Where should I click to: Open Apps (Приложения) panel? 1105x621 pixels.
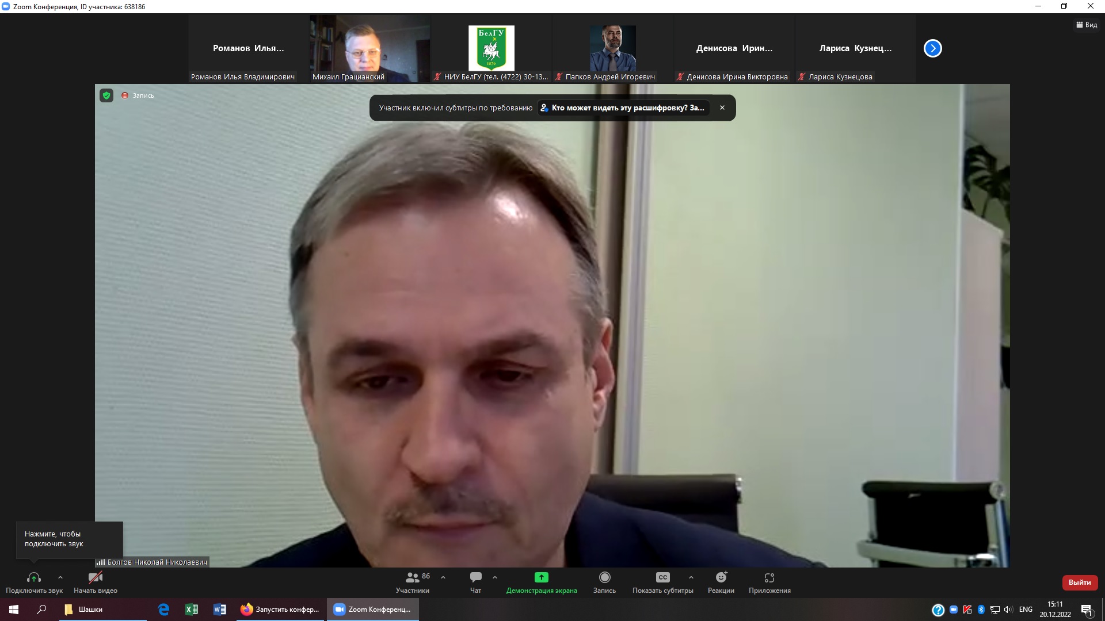[769, 581]
